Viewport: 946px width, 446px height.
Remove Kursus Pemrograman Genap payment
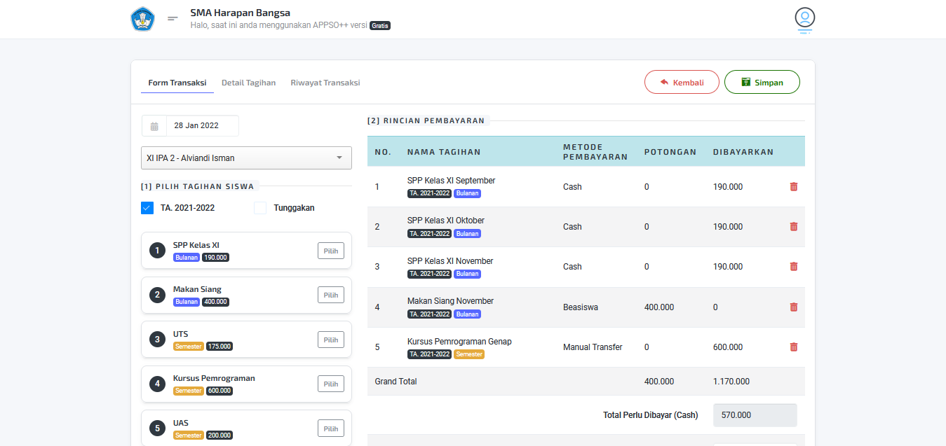(794, 347)
